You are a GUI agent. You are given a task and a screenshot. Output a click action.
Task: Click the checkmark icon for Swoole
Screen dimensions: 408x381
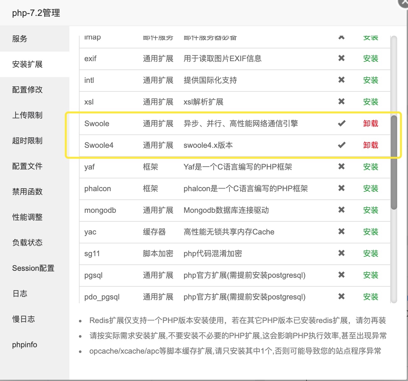(342, 123)
